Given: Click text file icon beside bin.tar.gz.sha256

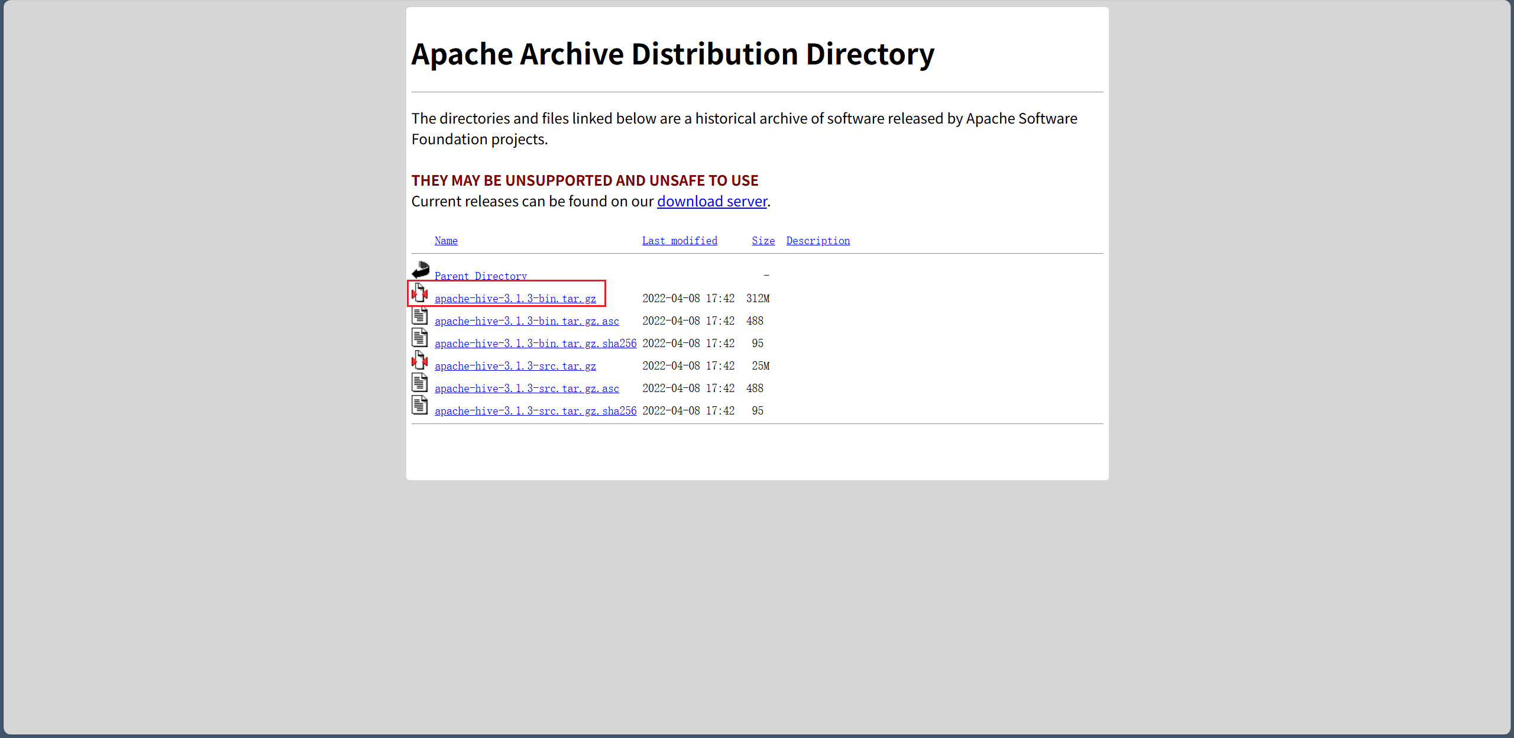Looking at the screenshot, I should coord(420,338).
